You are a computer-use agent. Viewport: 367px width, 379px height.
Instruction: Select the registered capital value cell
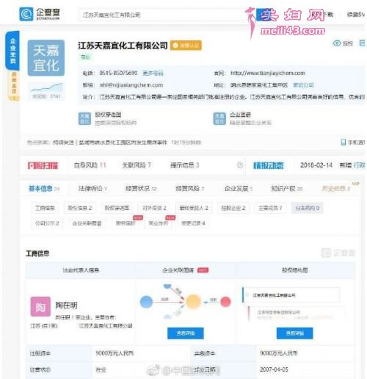[141, 353]
